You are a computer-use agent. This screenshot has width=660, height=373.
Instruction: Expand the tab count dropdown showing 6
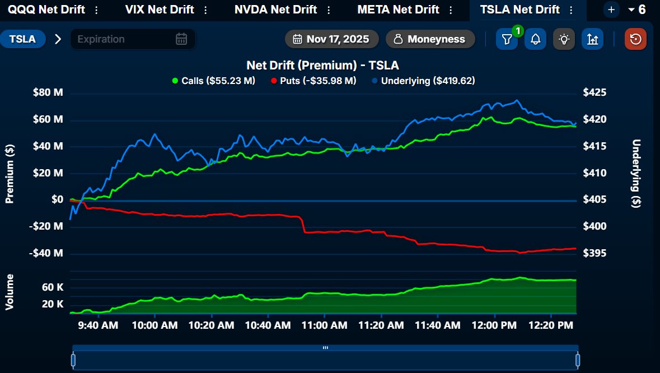[x=636, y=10]
